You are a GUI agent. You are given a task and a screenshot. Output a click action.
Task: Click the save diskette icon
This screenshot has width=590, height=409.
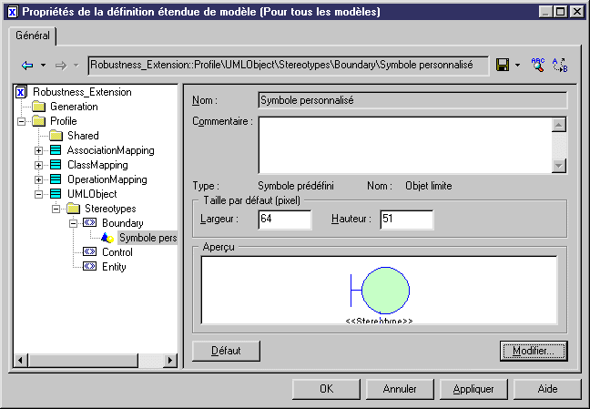[503, 65]
